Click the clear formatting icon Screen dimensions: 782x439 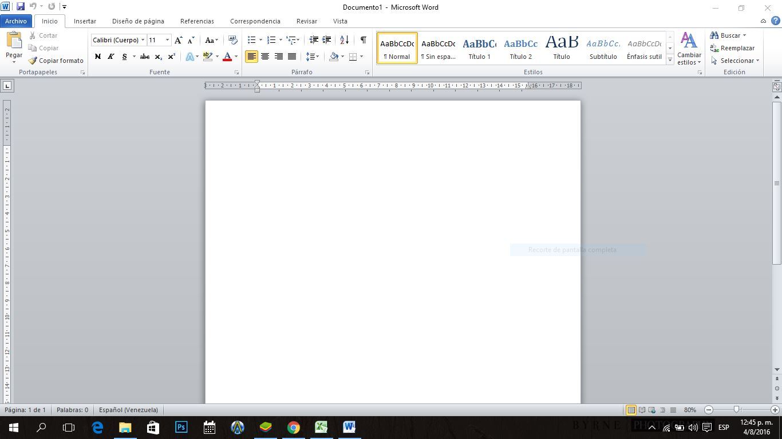tap(232, 40)
